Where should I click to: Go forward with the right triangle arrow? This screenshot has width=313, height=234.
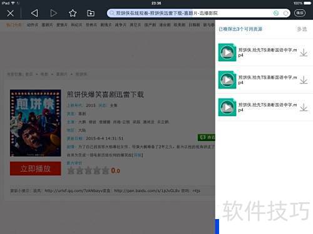[x=54, y=13]
